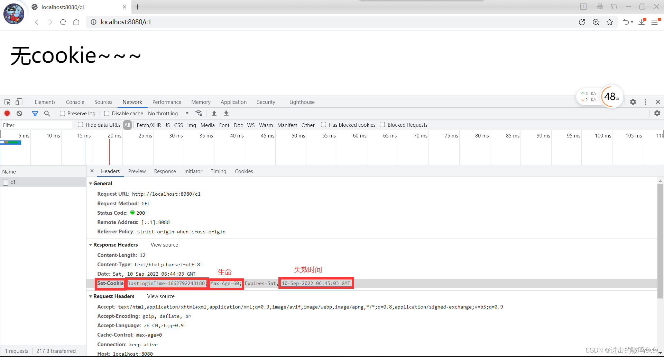Activate the element inspect picker
Image resolution: width=664 pixels, height=357 pixels.
click(7, 102)
